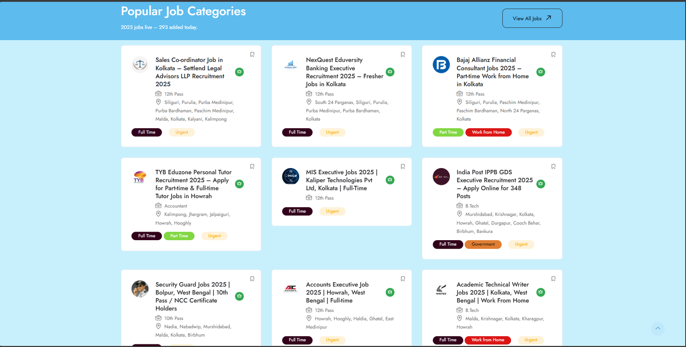Click the Popular Job Categories heading
The width and height of the screenshot is (686, 347).
(184, 11)
